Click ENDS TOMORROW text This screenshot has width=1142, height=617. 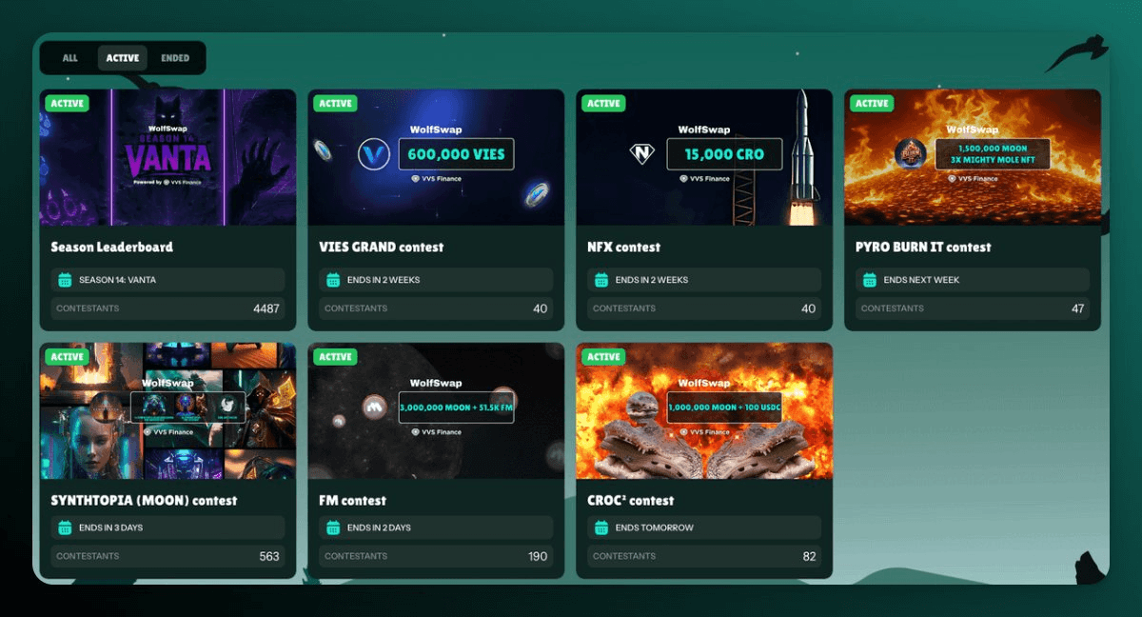pyautogui.click(x=655, y=527)
